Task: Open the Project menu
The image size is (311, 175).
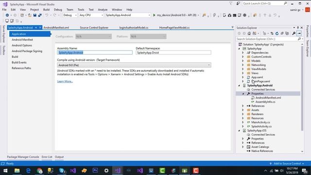Action: 35,10
